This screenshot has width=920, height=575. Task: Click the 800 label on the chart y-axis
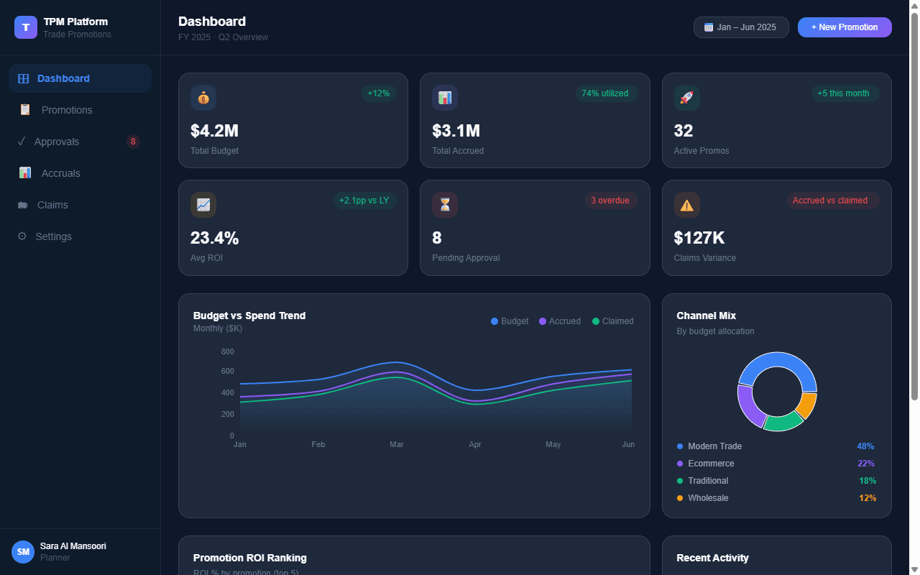[228, 351]
